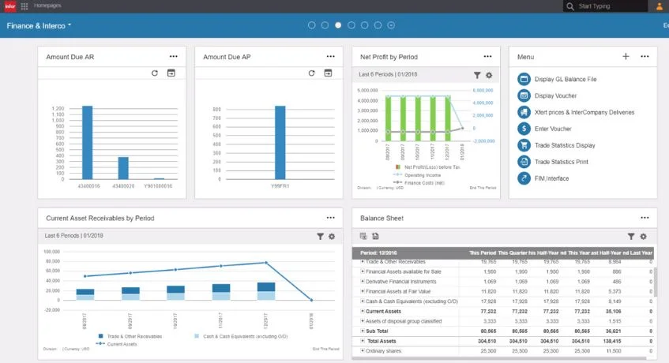Expand Derivative Financial Instruments row
This screenshot has height=363, width=669.
[x=363, y=281]
